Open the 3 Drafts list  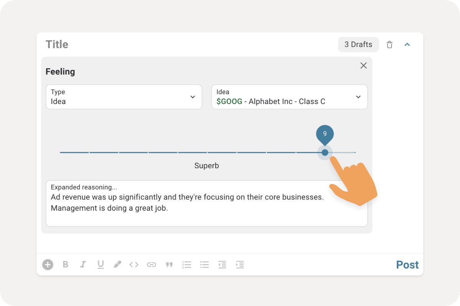point(358,44)
